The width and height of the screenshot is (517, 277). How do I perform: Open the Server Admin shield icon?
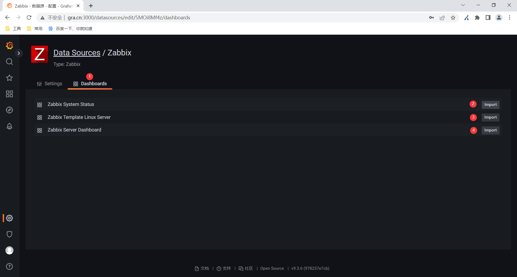9,234
